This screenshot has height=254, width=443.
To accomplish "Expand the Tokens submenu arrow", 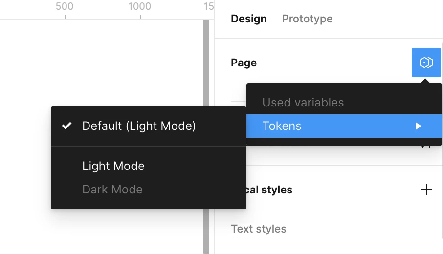I will click(419, 126).
